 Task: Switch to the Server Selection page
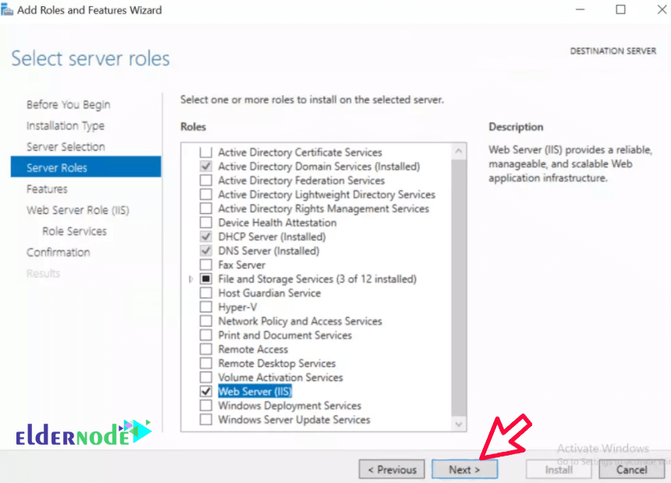coord(66,146)
